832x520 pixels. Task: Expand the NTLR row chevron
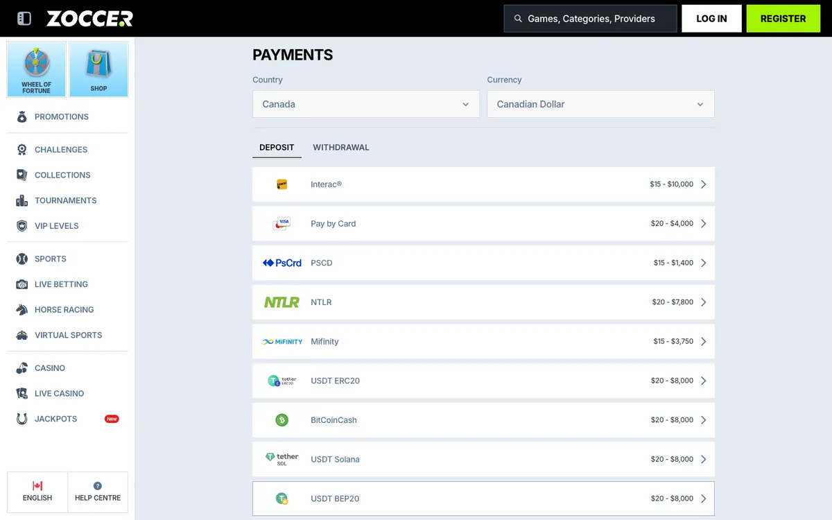click(704, 302)
